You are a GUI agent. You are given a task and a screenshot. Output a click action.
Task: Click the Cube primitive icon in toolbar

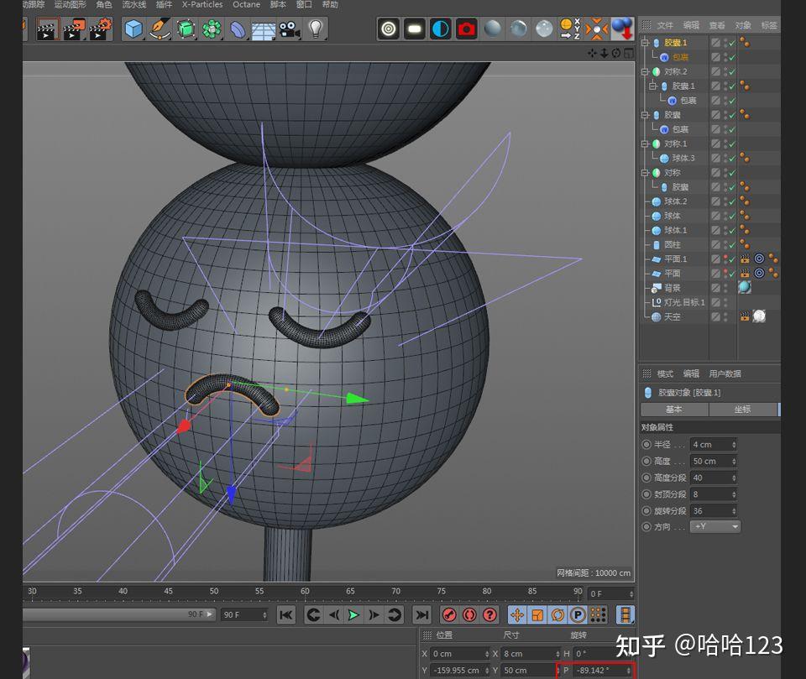click(x=133, y=29)
